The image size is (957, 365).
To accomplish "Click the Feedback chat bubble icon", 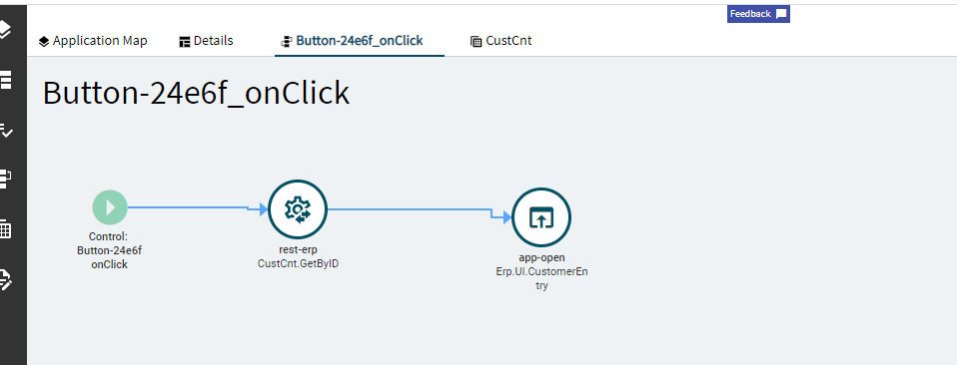I will click(781, 14).
